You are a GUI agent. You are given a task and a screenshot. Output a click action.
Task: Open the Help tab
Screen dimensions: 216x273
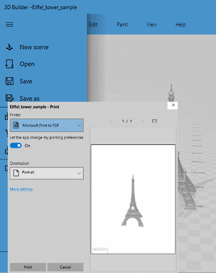[x=180, y=25]
